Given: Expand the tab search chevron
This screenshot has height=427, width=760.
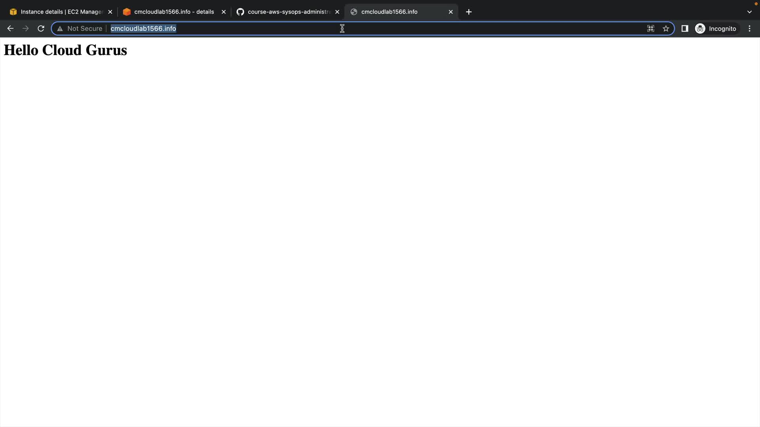Looking at the screenshot, I should [x=749, y=12].
